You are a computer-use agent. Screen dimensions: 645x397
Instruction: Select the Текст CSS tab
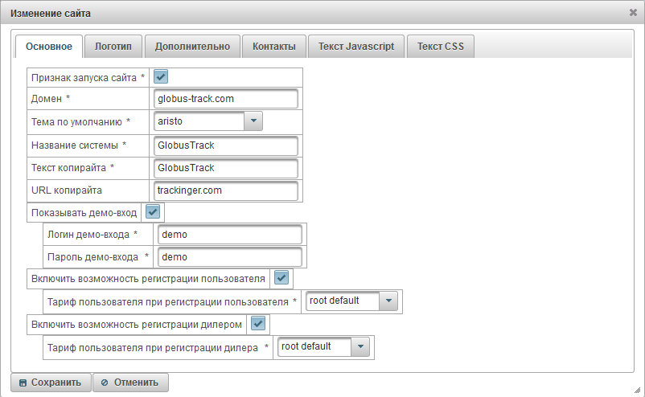[x=440, y=47]
